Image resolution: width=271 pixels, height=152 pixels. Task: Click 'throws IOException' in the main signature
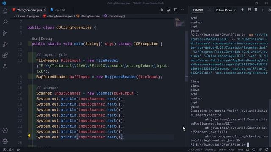[138, 44]
